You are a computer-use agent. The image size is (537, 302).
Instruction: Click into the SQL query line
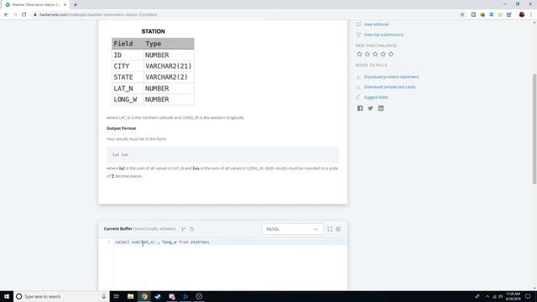click(230, 242)
